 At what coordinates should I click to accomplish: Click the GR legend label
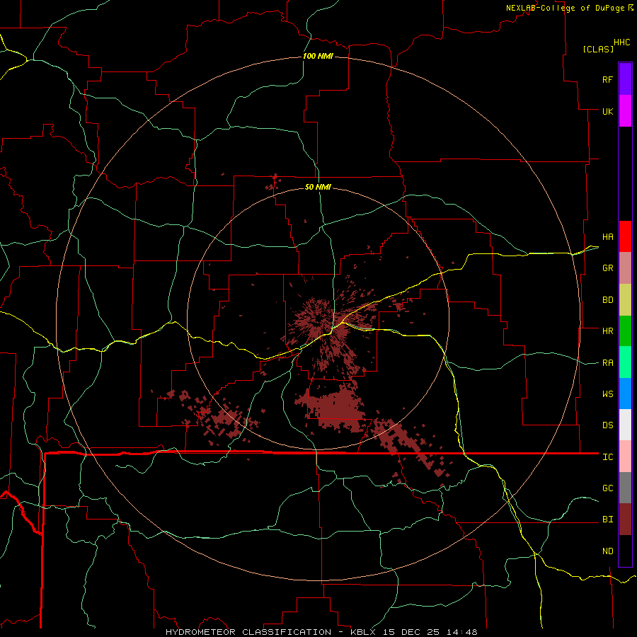point(607,268)
